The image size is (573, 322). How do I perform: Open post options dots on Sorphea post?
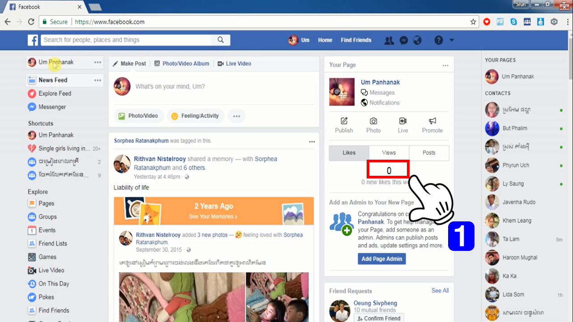coord(312,142)
